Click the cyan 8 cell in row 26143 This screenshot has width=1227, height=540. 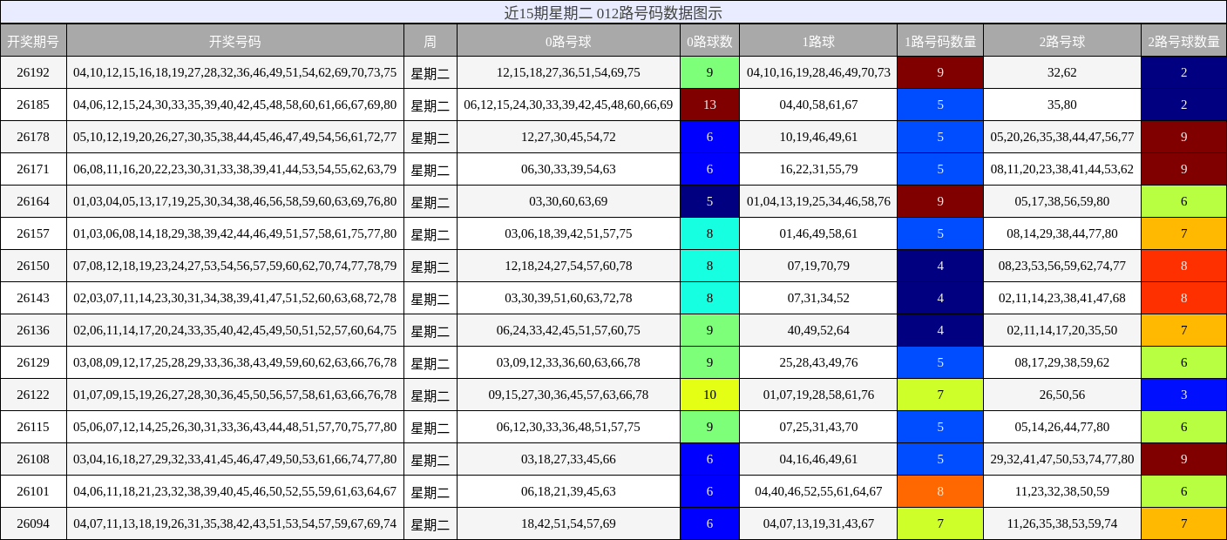[709, 298]
